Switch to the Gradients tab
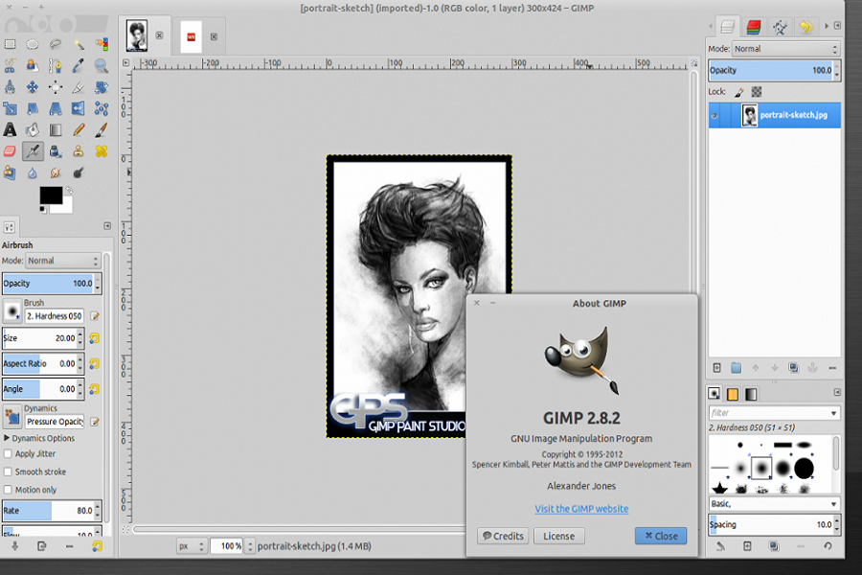The height and width of the screenshot is (575, 862). 751,394
